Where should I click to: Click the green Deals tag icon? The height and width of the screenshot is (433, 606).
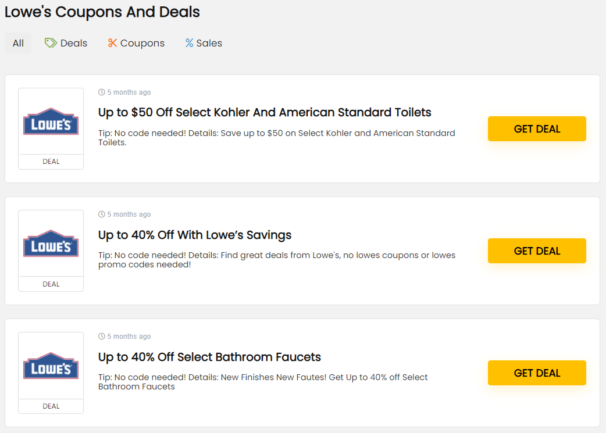51,43
